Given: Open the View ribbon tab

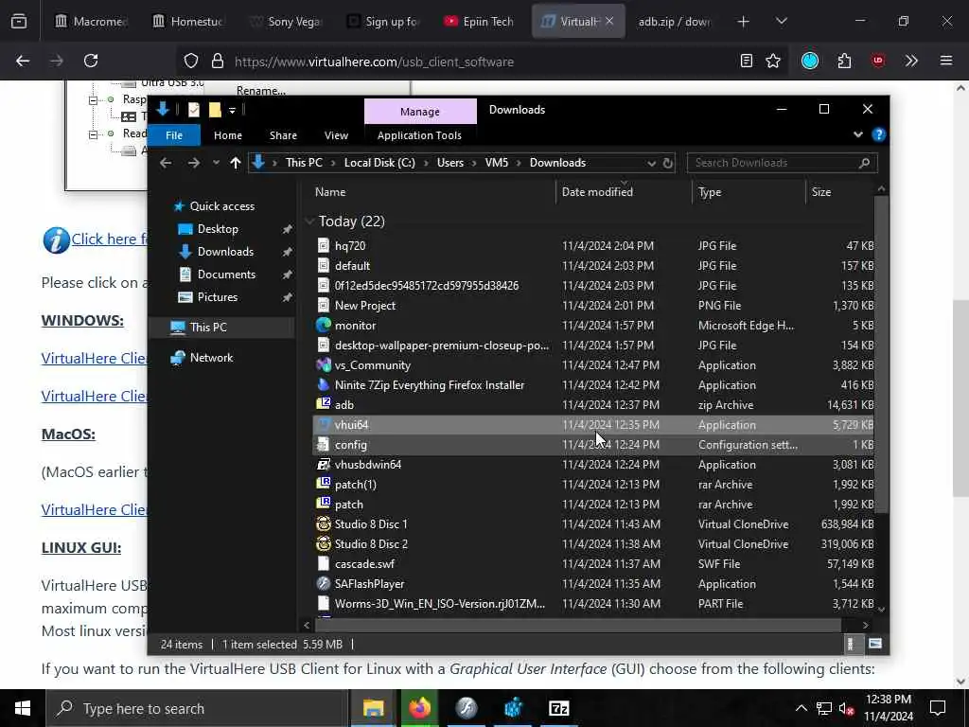Looking at the screenshot, I should [336, 135].
